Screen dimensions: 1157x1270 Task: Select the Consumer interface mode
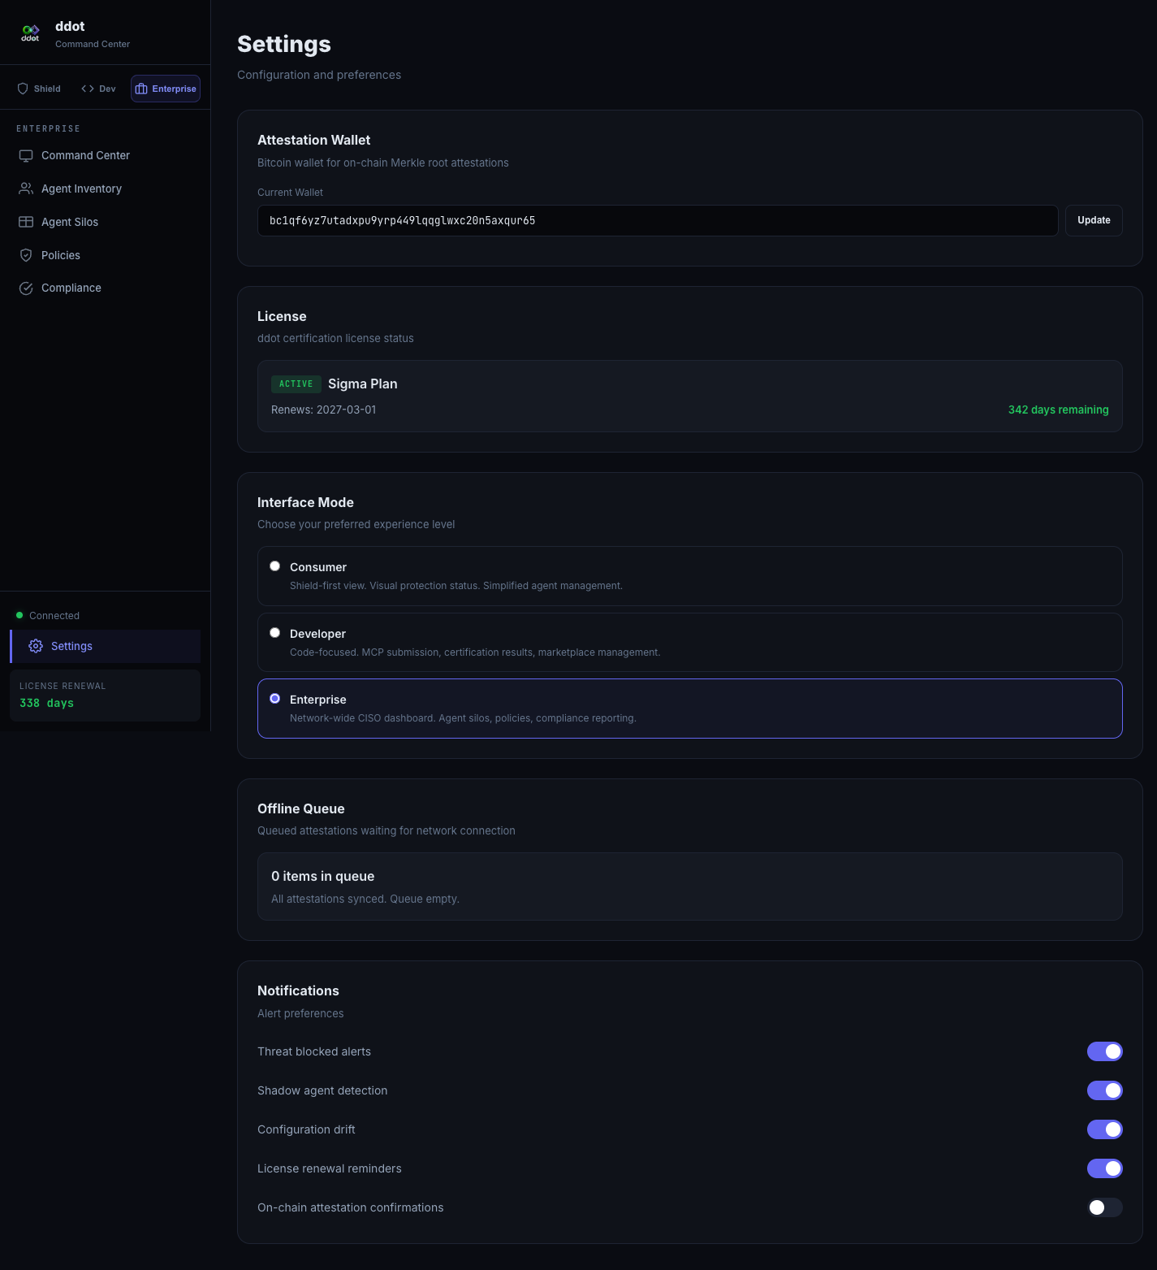coord(275,566)
